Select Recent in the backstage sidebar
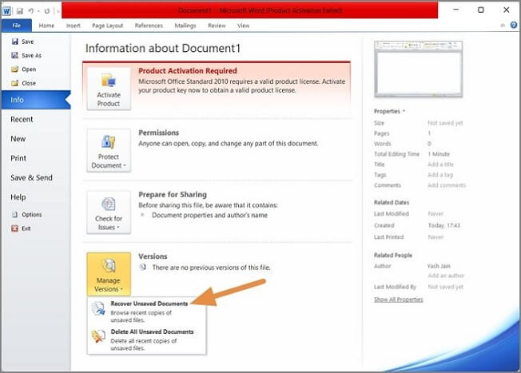Viewport: 521px width, 373px height. 36,119
